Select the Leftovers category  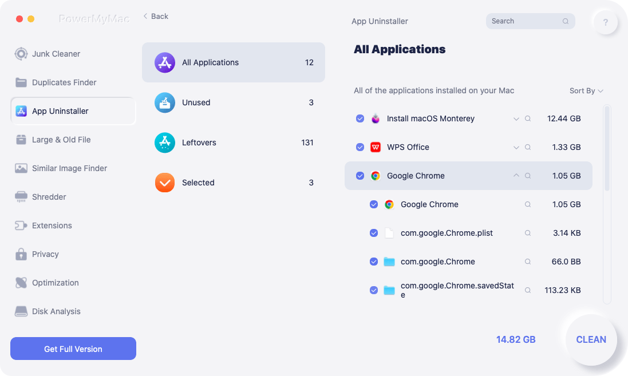point(234,143)
